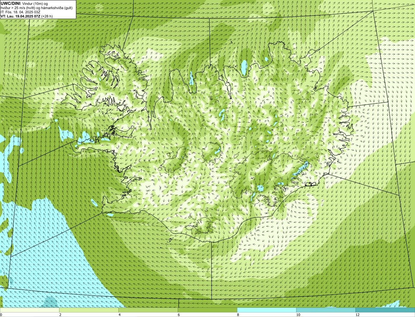Click the 8–10 m/s light cyan legend swatch
The width and height of the screenshot is (415, 317).
click(267, 310)
